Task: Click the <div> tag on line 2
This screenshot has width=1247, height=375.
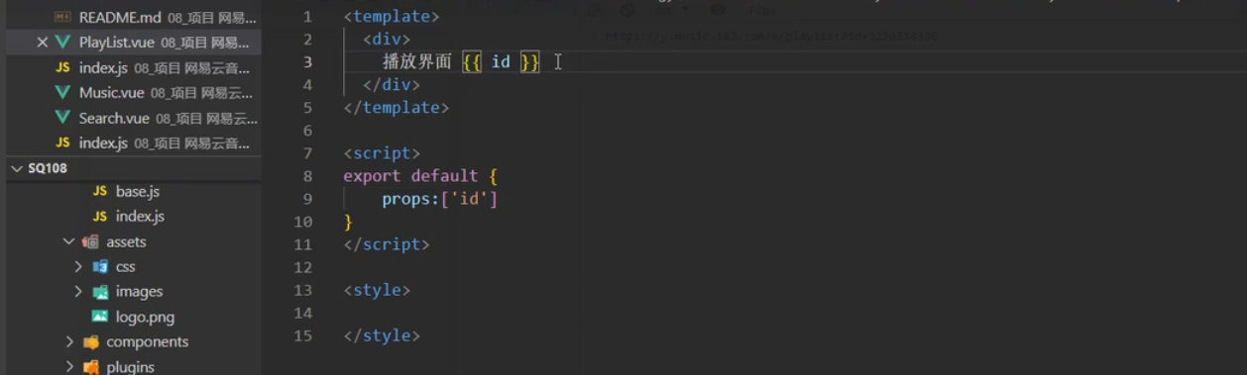Action: coord(387,40)
